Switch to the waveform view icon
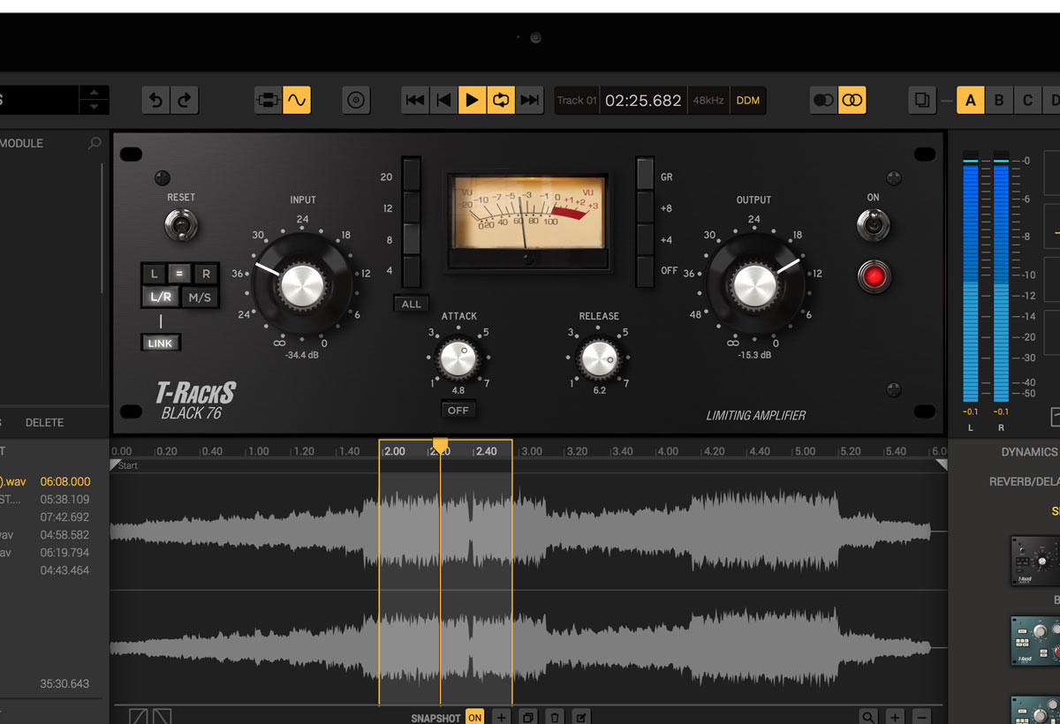This screenshot has width=1060, height=724. click(296, 101)
